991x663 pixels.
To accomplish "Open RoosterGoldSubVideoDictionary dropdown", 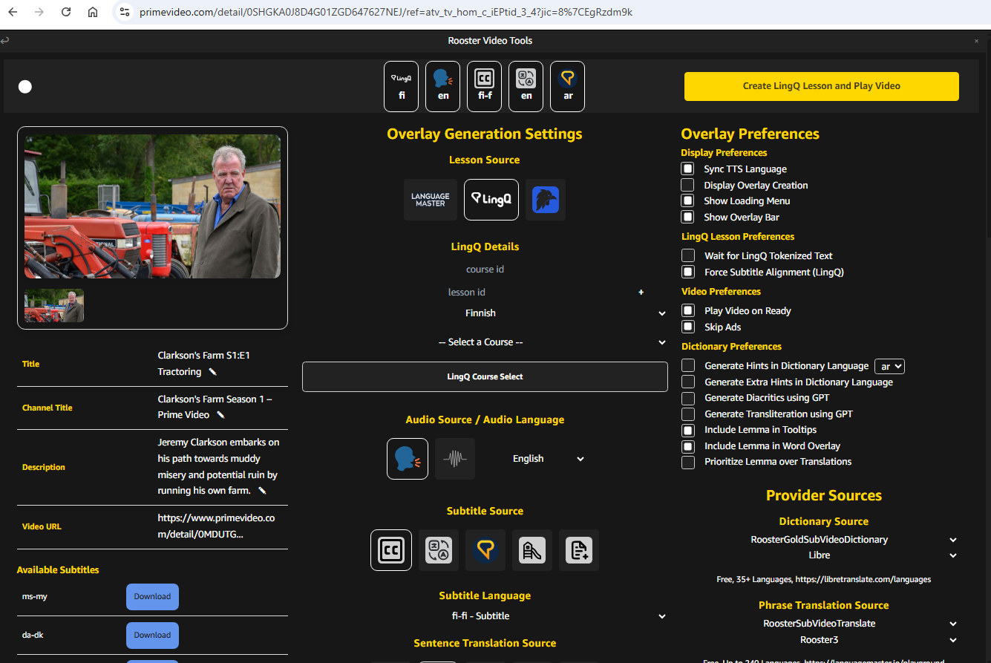I will point(824,540).
